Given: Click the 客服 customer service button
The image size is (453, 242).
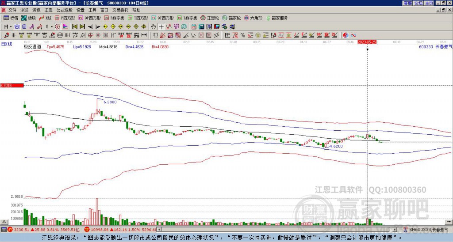Looking at the screenshot, I should (x=407, y=3).
